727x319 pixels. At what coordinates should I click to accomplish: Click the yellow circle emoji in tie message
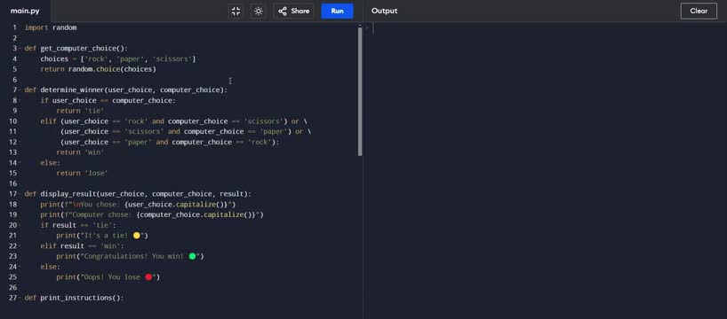136,236
